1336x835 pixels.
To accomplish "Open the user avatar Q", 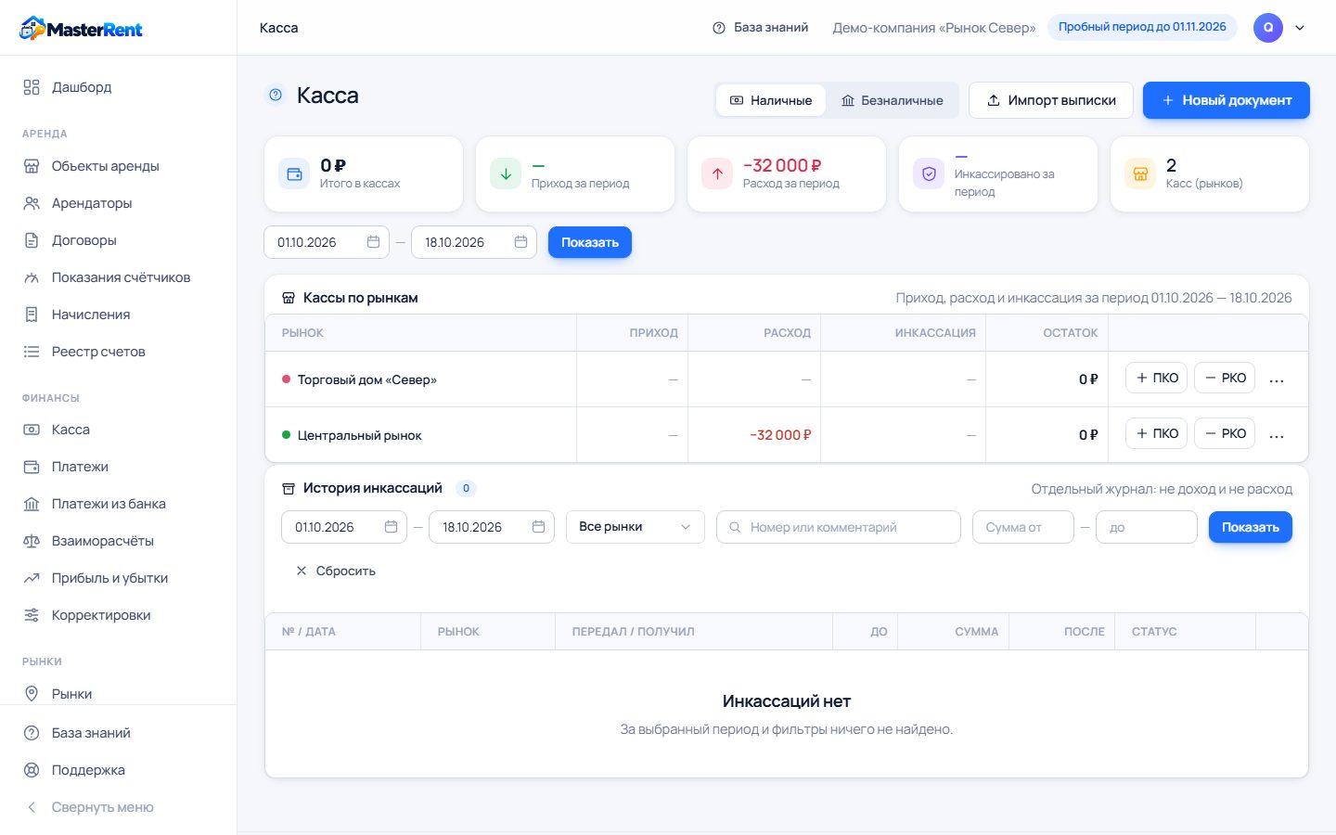I will 1268,28.
